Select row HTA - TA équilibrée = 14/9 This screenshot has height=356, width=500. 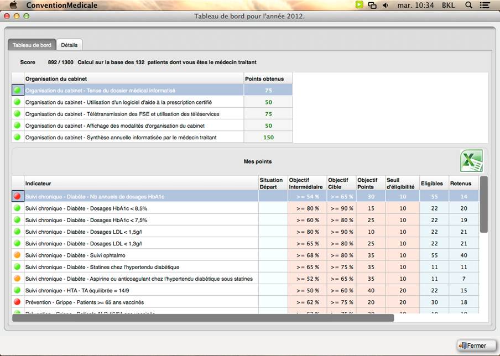click(x=245, y=290)
